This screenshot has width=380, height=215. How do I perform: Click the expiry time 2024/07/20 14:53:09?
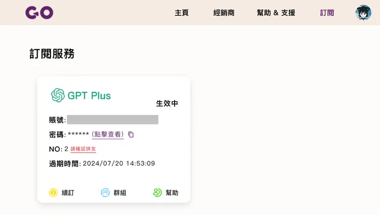[x=119, y=164]
